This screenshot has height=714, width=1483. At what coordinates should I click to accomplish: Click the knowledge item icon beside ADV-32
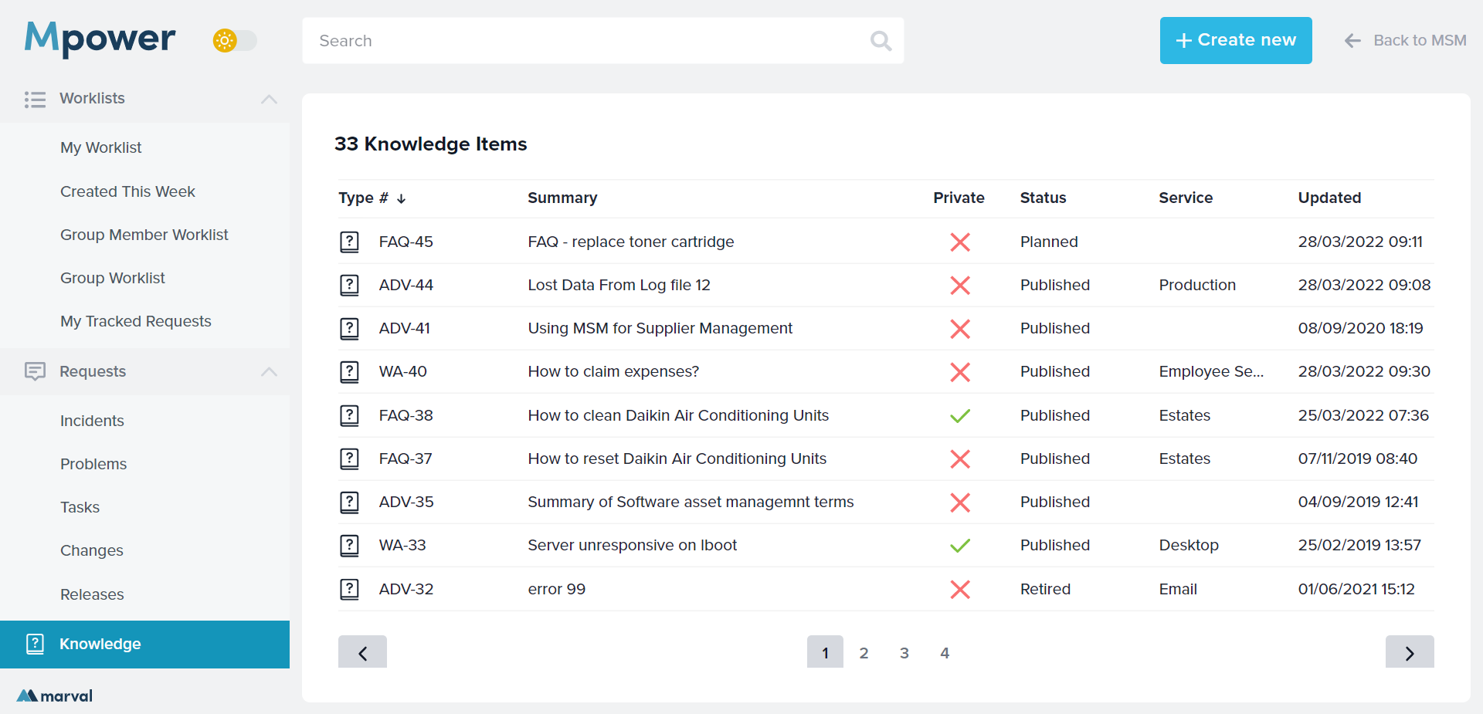point(349,588)
